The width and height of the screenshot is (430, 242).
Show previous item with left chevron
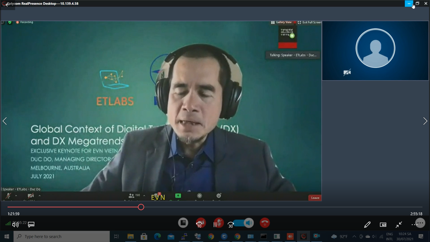5,121
